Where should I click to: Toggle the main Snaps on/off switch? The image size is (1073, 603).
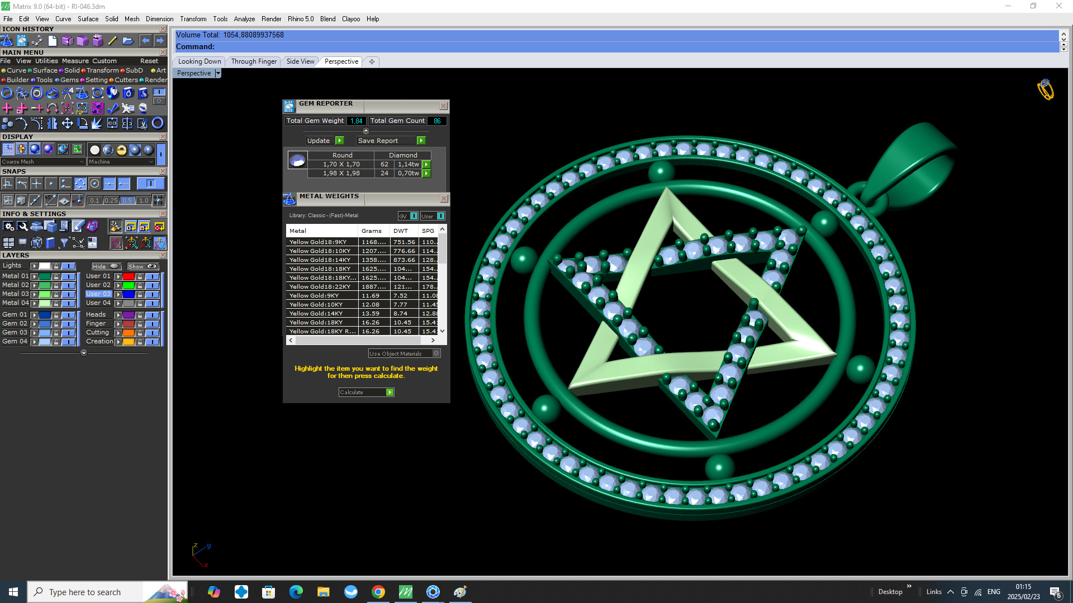tap(150, 184)
